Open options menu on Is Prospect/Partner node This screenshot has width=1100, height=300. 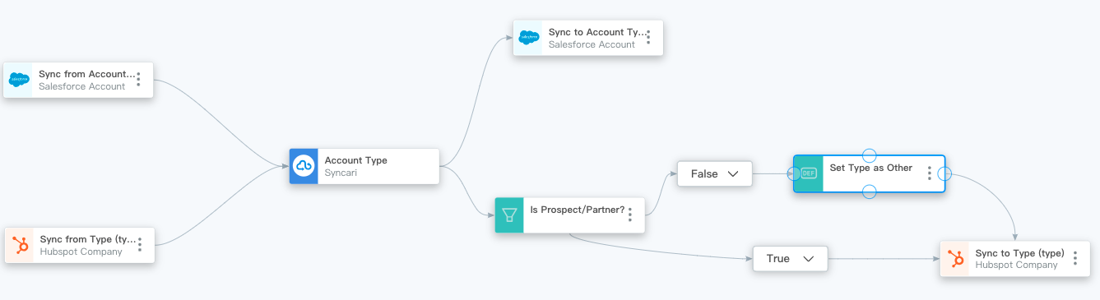coord(630,215)
